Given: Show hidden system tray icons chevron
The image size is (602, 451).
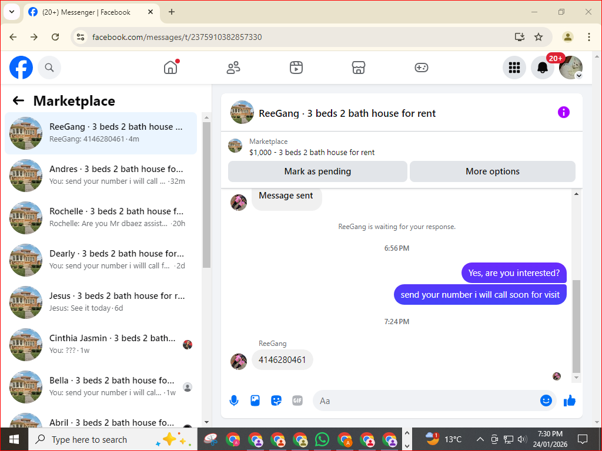Looking at the screenshot, I should tap(480, 439).
